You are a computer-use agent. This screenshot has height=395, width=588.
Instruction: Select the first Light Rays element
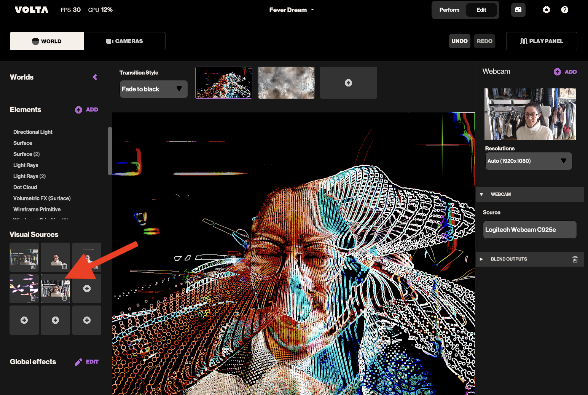(x=26, y=165)
